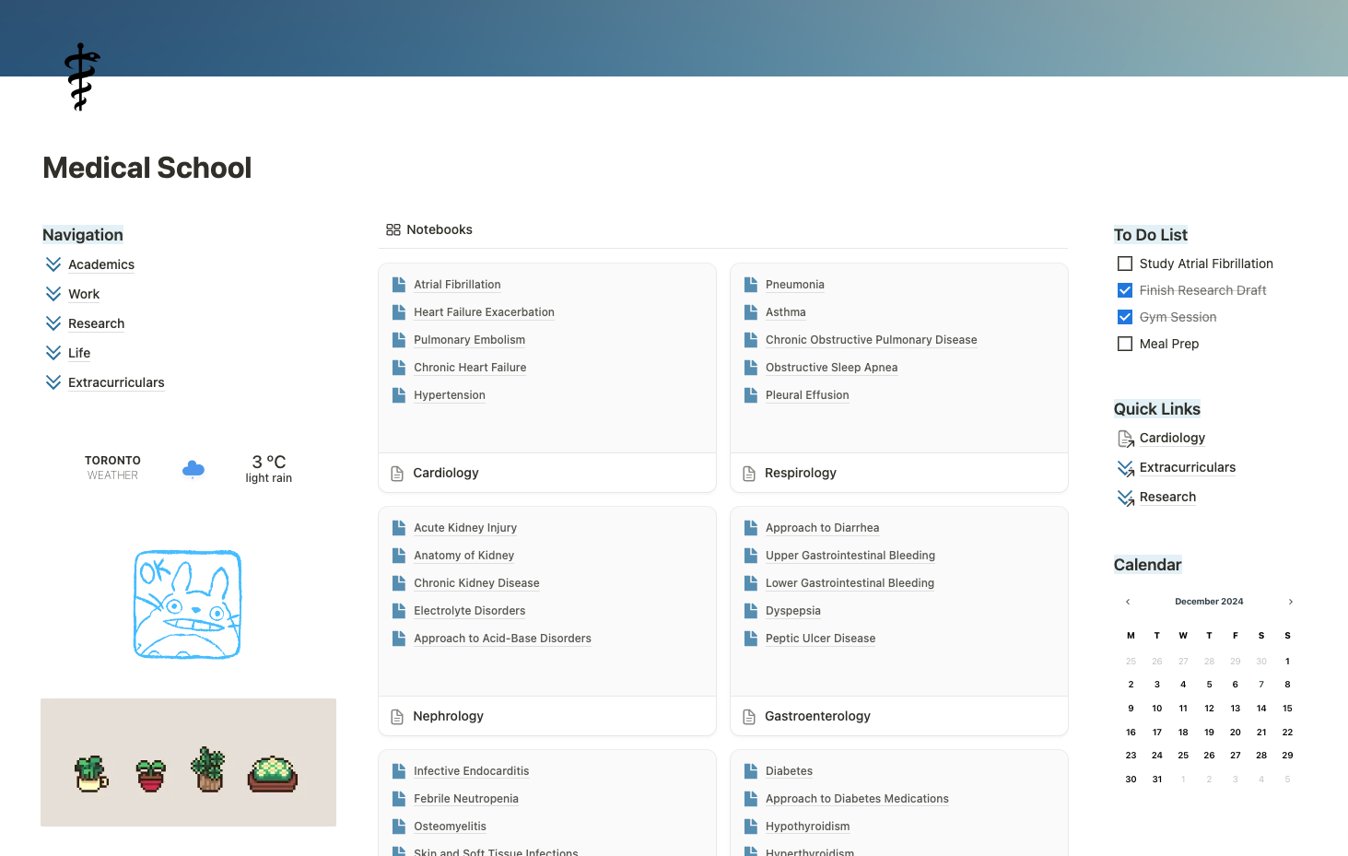Click the Notebooks grid icon
Viewport: 1348px width, 856px height.
tap(393, 229)
